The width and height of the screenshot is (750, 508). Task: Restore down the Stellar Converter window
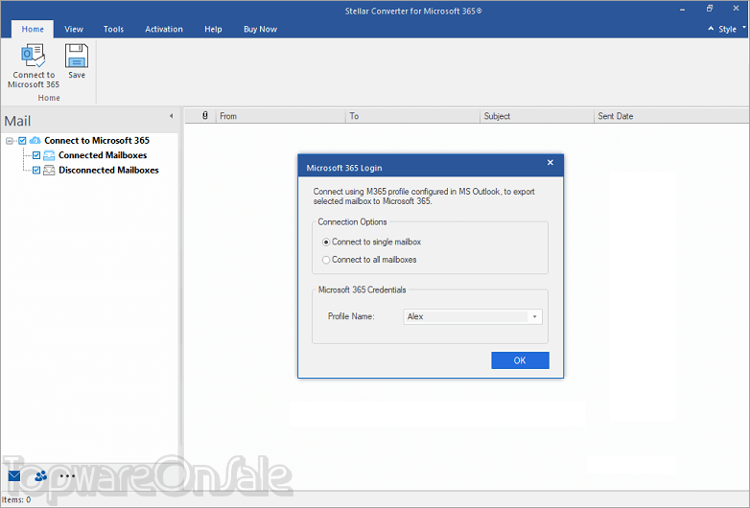(x=710, y=9)
